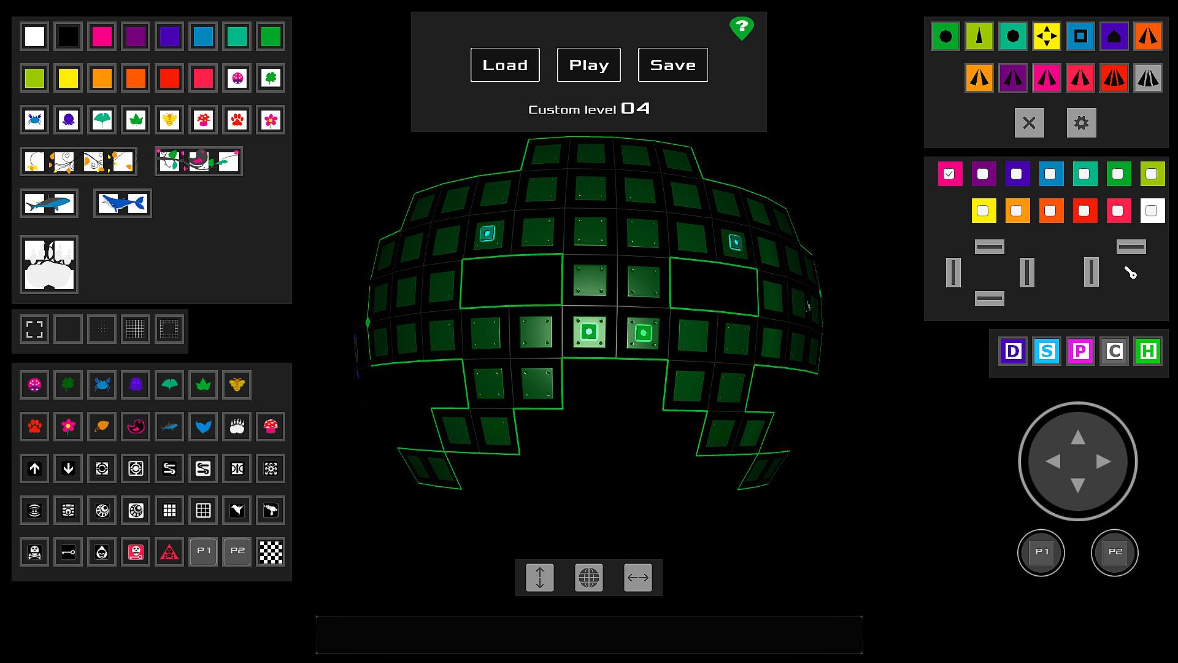The width and height of the screenshot is (1178, 663).
Task: Uncheck the pink color checkbox
Action: (949, 174)
